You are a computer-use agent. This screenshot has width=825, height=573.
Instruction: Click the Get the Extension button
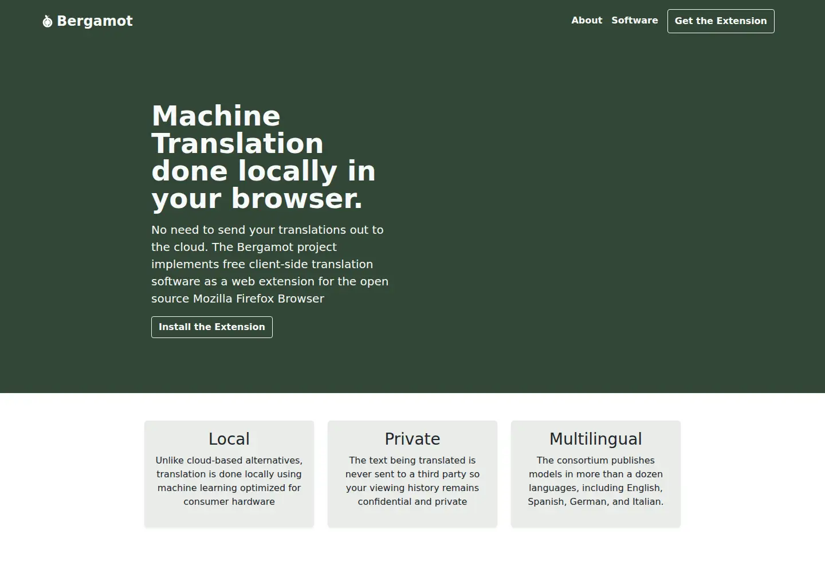tap(721, 21)
